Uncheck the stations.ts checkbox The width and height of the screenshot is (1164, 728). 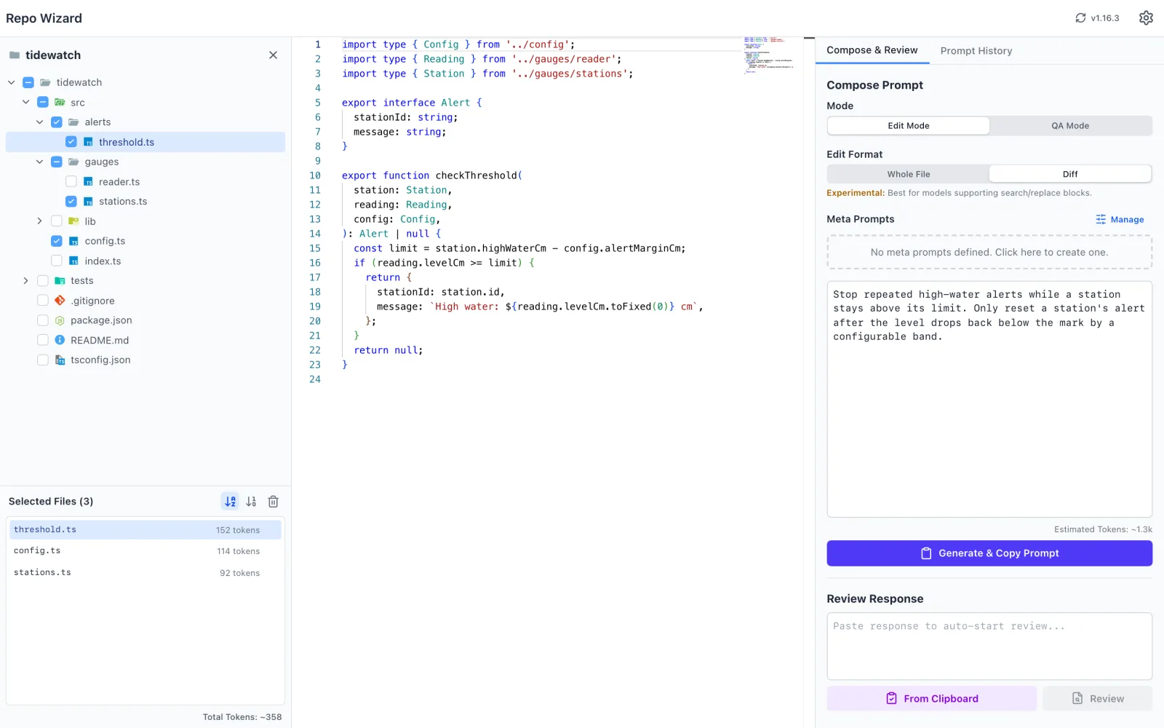(x=71, y=201)
